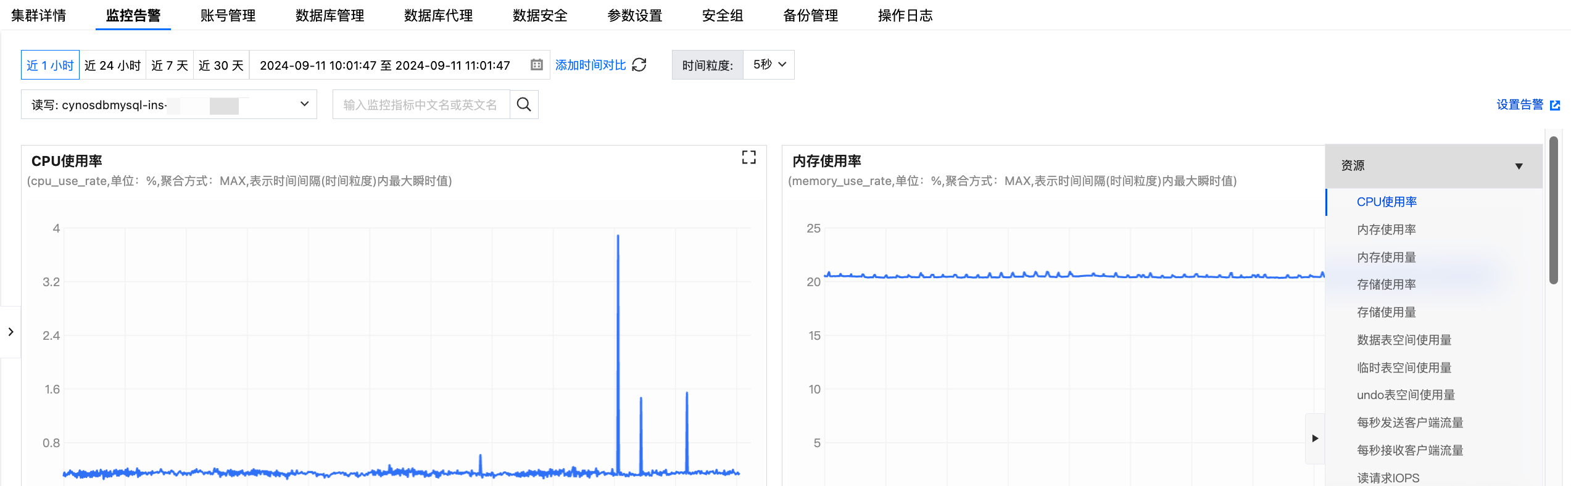1571x486 pixels.
Task: Select 存储使用率 in the metric list
Action: 1387,284
